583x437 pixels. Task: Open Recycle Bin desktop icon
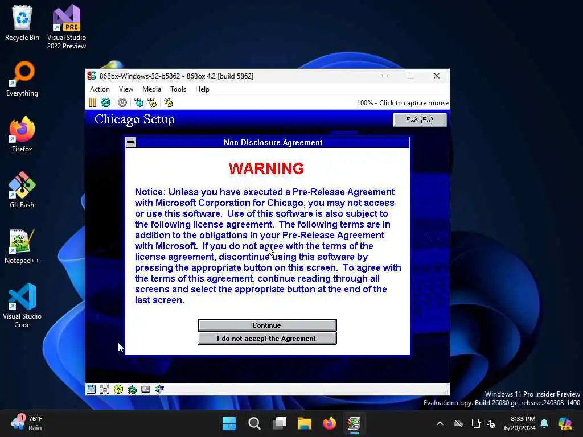(22, 23)
